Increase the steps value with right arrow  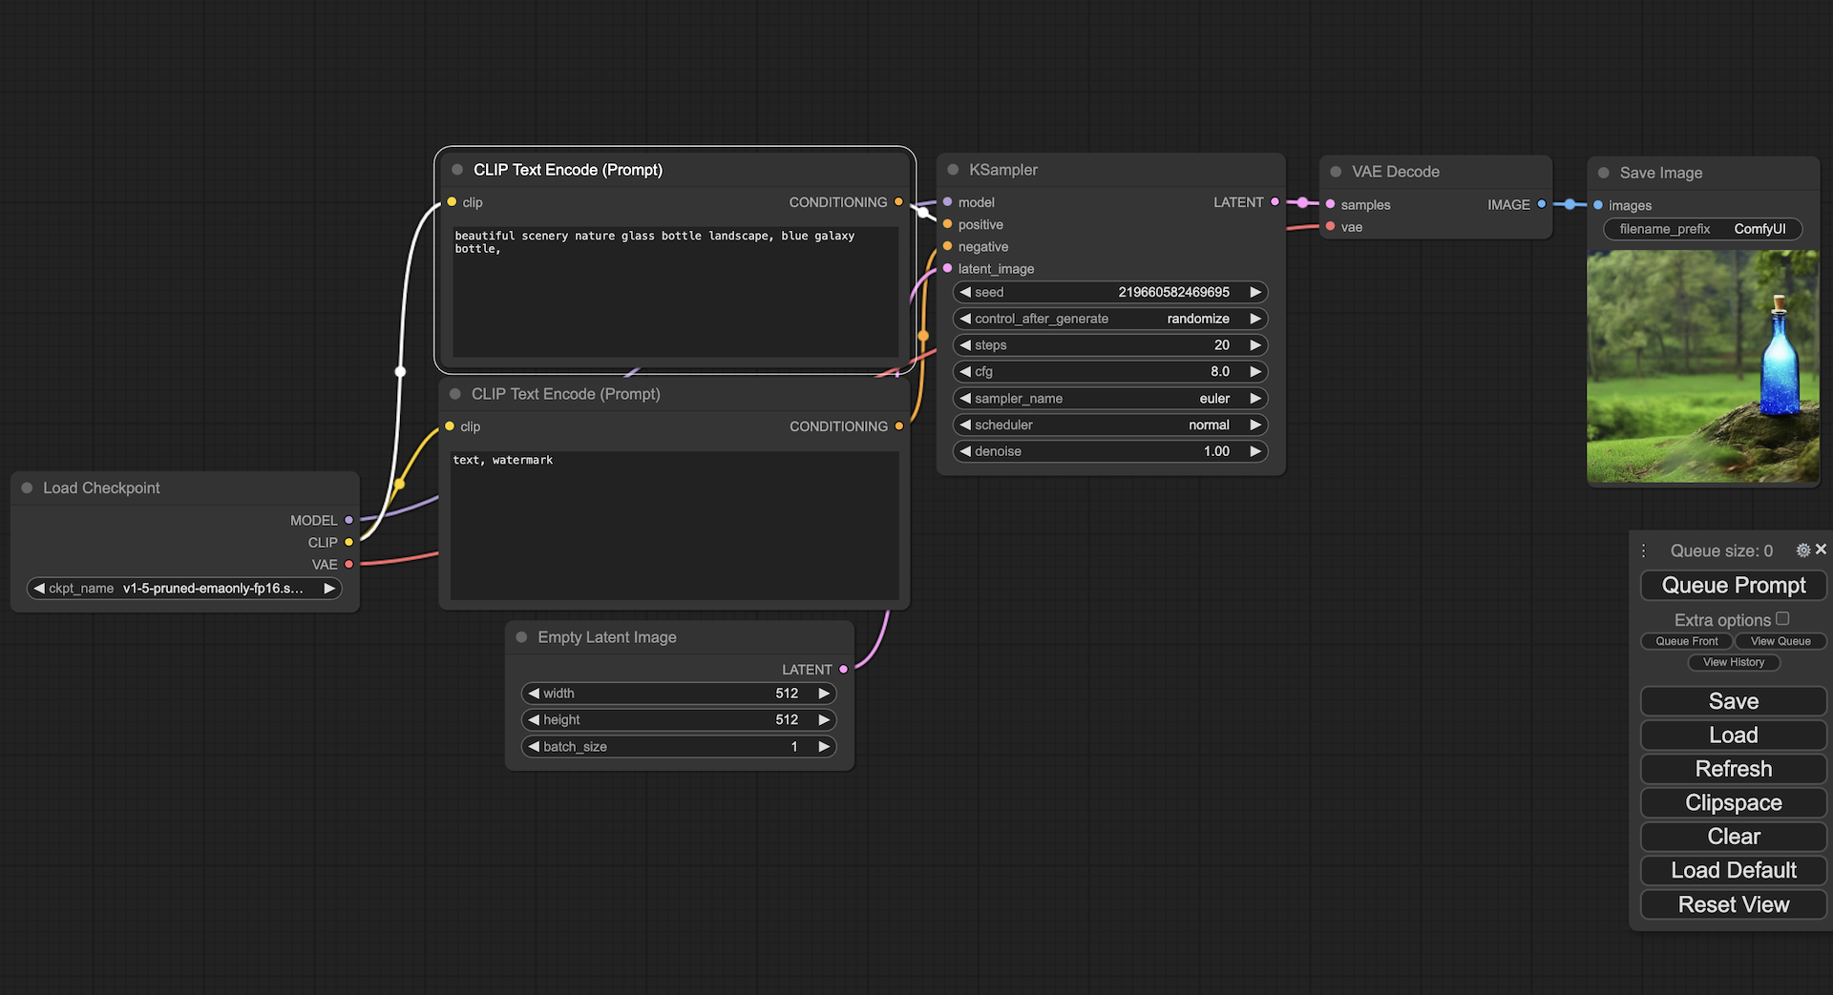(x=1255, y=345)
